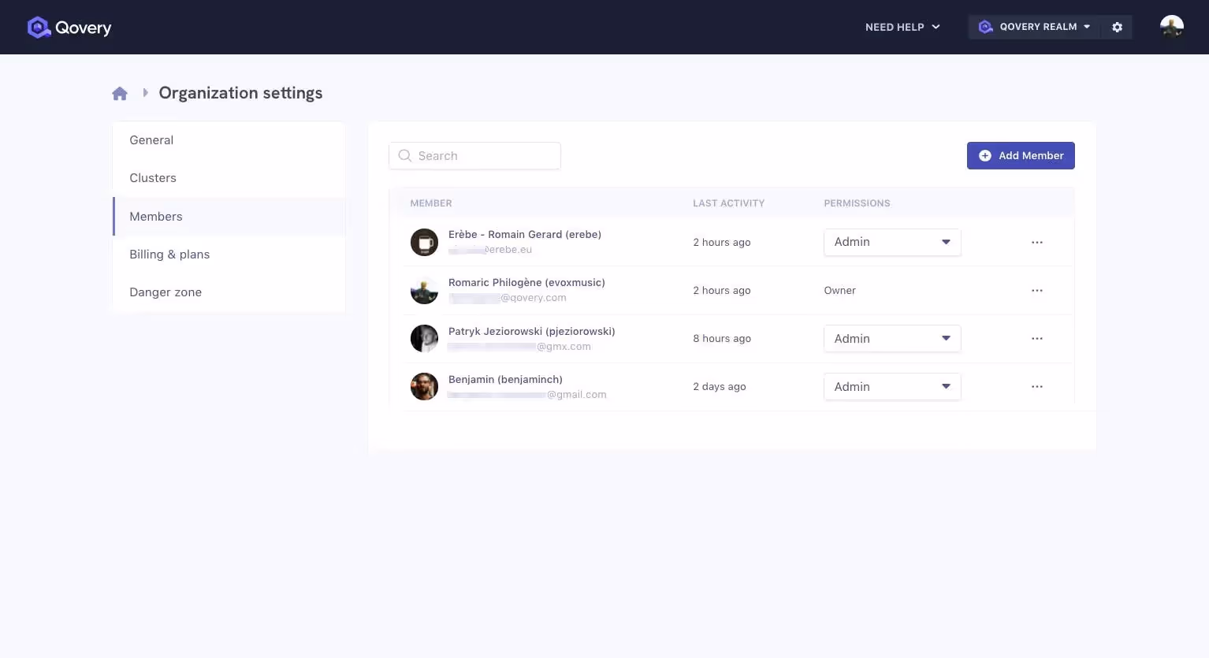Change Patryk Jeziorowski's Admin permission dropdown

tap(892, 338)
